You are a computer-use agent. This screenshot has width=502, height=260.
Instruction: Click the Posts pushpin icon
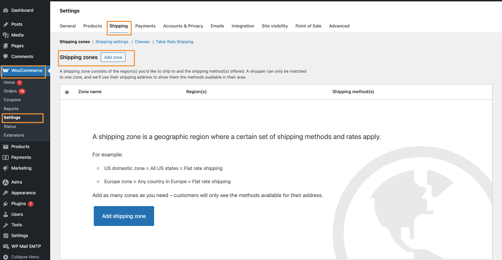coord(6,24)
